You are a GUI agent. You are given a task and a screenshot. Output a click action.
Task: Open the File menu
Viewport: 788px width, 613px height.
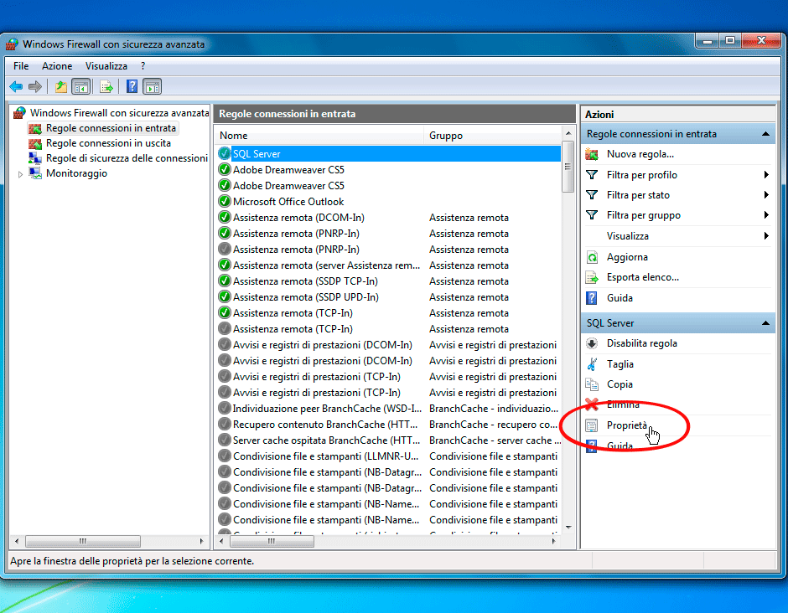[21, 66]
